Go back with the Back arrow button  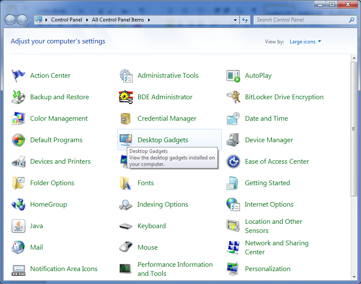coord(10,20)
